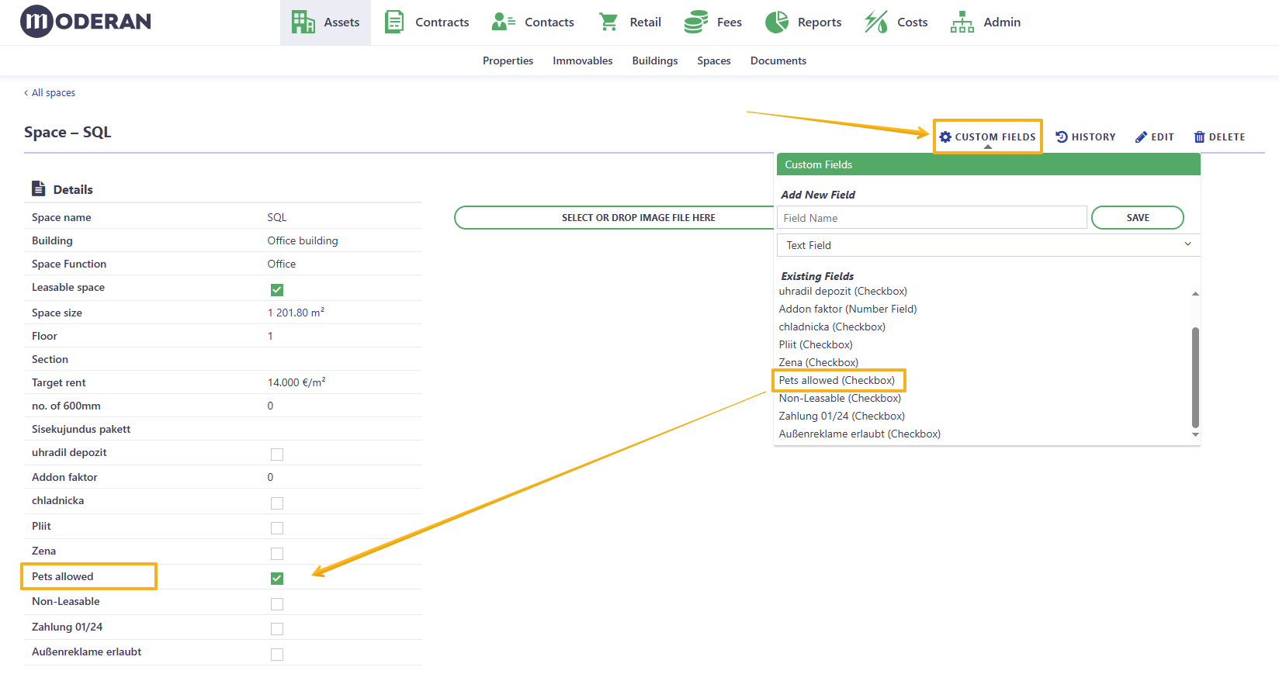Image resolution: width=1279 pixels, height=674 pixels.
Task: Click the Custom Fields panel header
Action: tap(988, 164)
